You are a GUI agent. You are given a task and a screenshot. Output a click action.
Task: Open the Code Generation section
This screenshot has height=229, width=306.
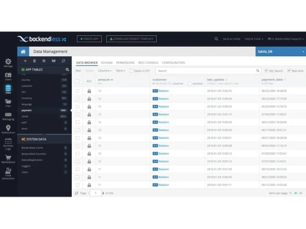8,173
